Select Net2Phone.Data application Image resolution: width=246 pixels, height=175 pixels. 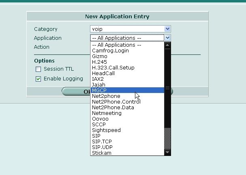pyautogui.click(x=127, y=107)
